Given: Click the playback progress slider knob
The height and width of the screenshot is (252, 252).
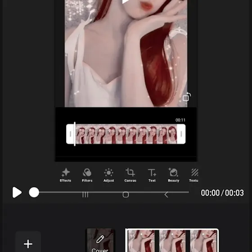Looking at the screenshot, I should [x=34, y=192].
